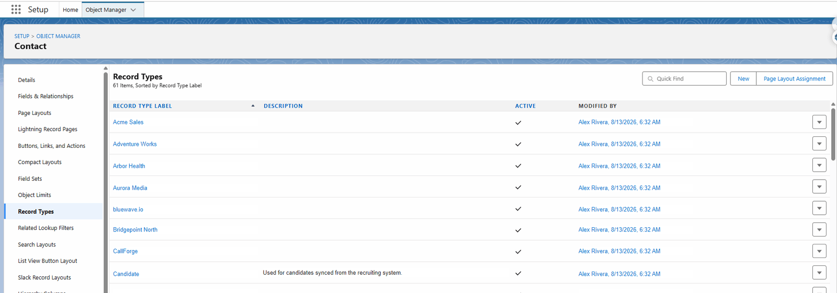Image resolution: width=837 pixels, height=293 pixels.
Task: Open Page Layouts in the sidebar
Action: pos(35,113)
